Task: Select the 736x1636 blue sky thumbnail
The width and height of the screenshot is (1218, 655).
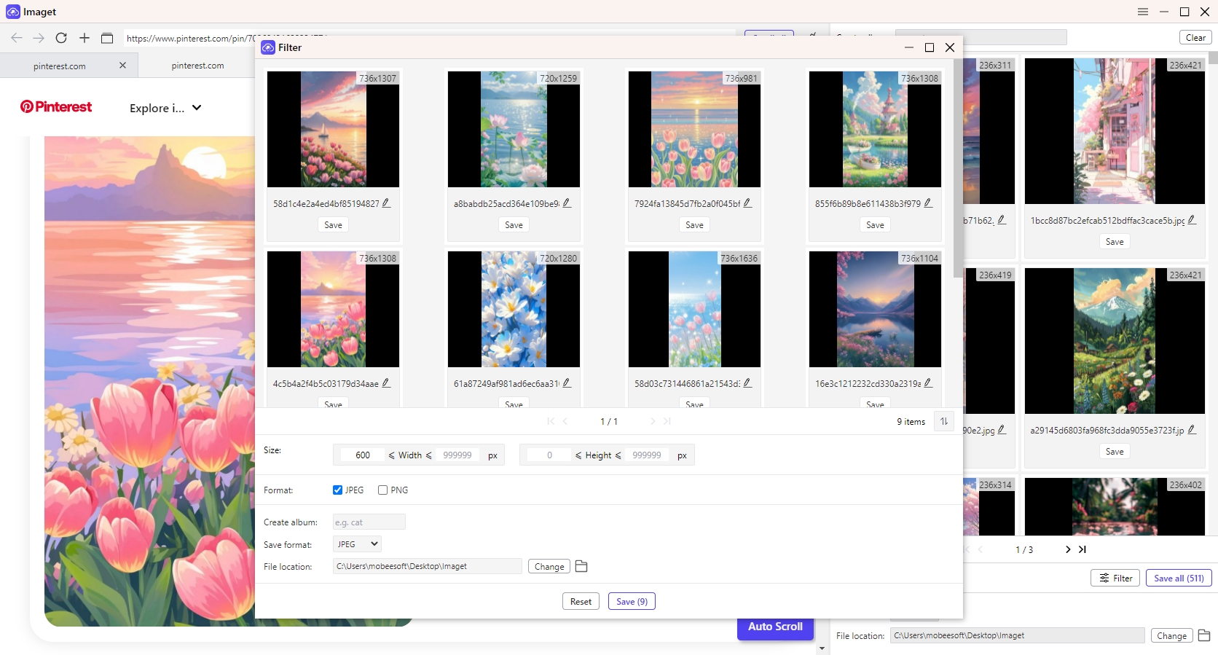Action: pos(694,309)
